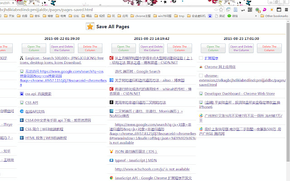Image resolution: width=290 pixels, height=181 pixels.
Task: Delete The Column for 2015-08-23 14:19:42
Action: pyautogui.click(x=179, y=48)
